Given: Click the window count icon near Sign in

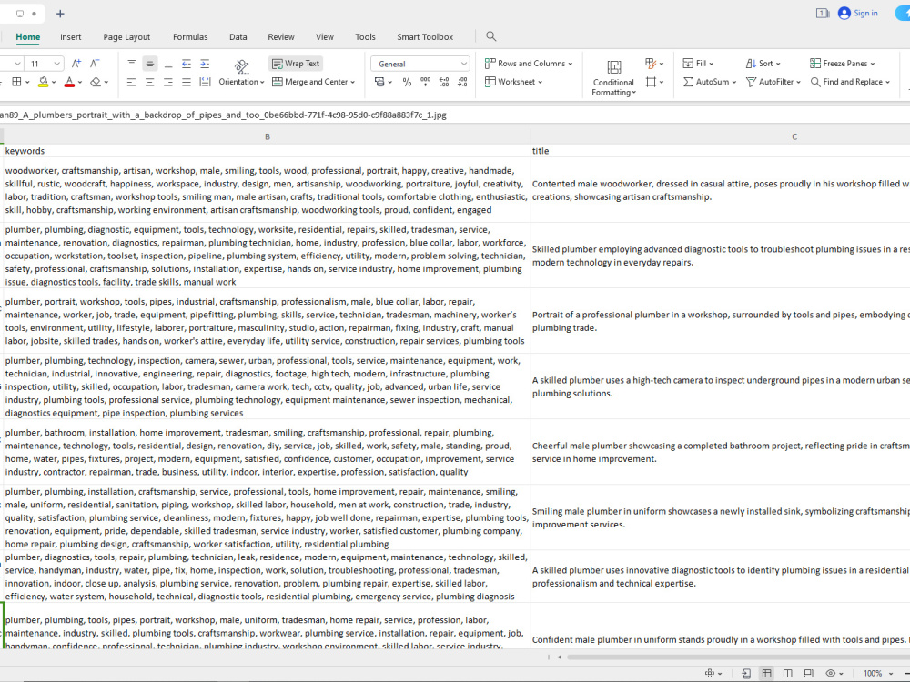Looking at the screenshot, I should point(823,13).
